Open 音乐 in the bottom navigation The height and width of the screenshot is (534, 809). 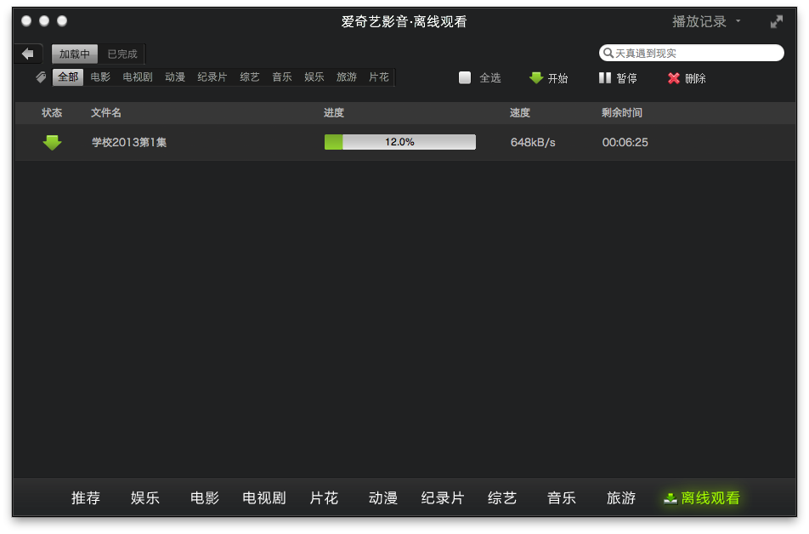click(562, 497)
